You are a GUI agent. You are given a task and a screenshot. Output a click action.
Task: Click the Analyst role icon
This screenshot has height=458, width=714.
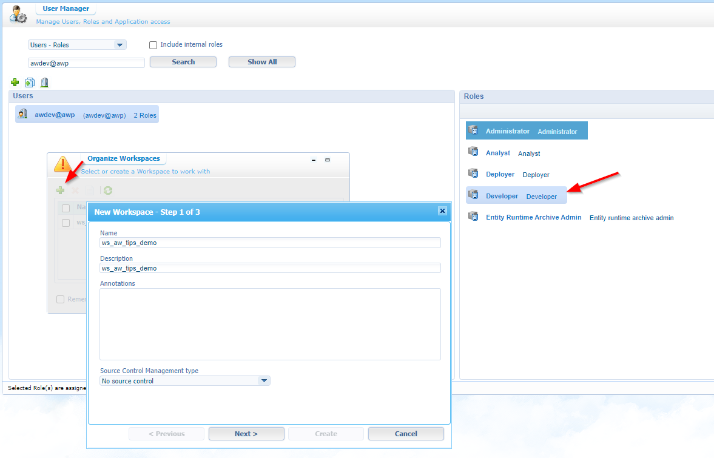coord(474,152)
